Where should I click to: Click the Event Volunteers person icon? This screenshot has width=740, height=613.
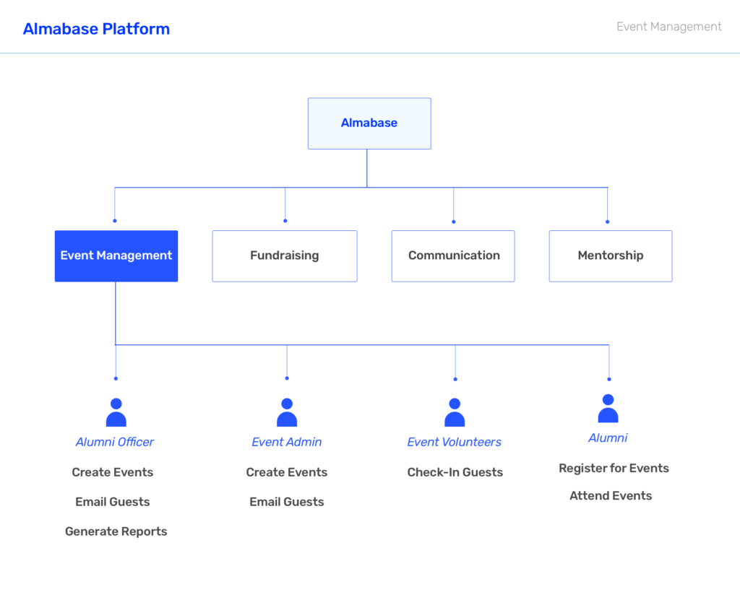point(455,413)
